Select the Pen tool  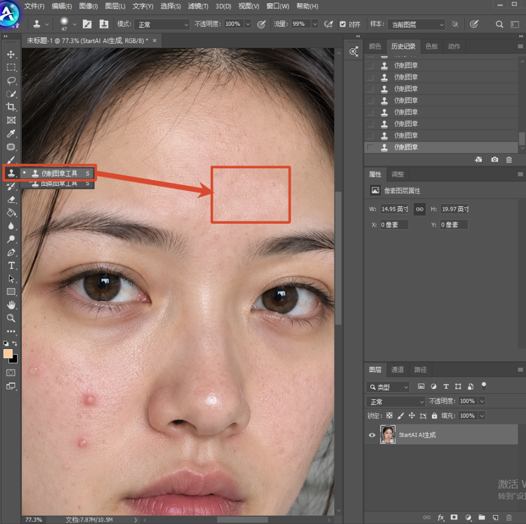pos(11,252)
